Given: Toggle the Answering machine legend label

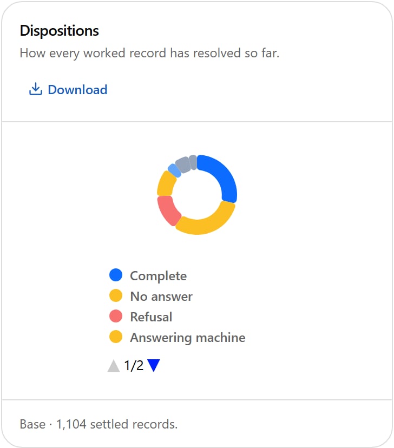Looking at the screenshot, I should pos(188,338).
